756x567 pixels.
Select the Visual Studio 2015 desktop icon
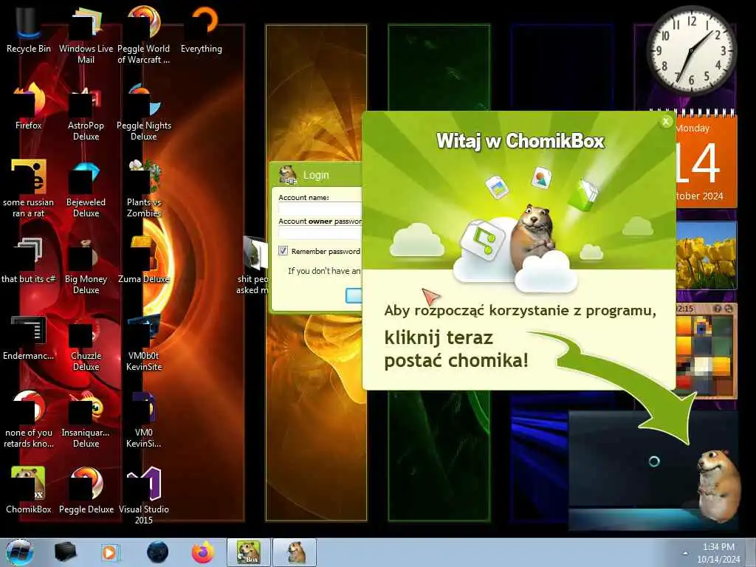point(144,495)
